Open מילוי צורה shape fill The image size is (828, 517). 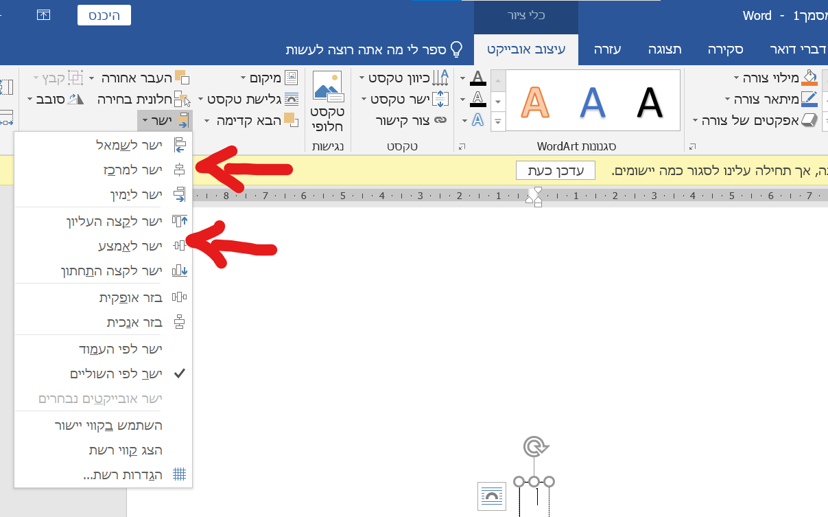tap(777, 77)
